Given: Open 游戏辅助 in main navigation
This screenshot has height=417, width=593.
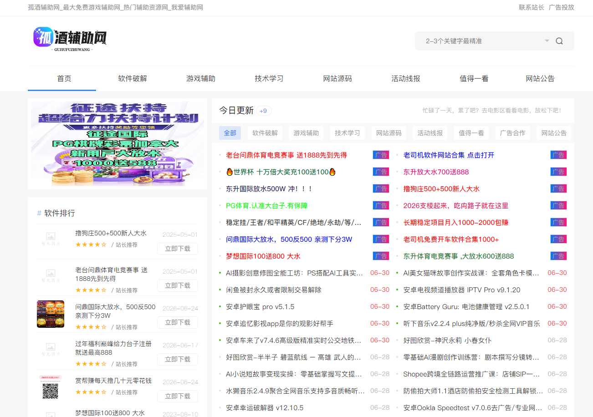Looking at the screenshot, I should point(201,78).
